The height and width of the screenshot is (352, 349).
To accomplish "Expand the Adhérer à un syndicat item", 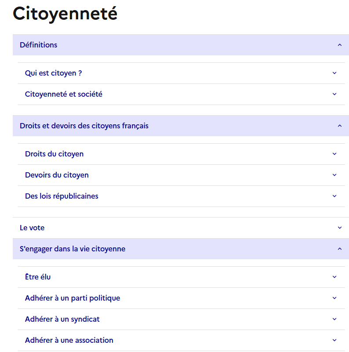I will [182, 319].
